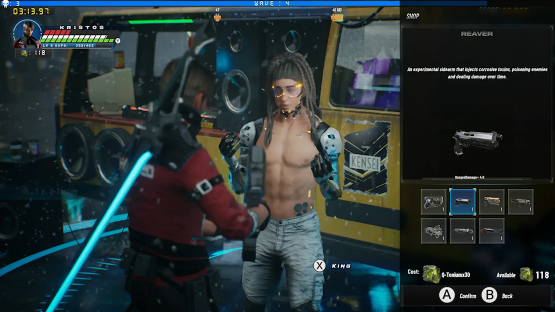The width and height of the screenshot is (555, 312).
Task: Click the Confirm label
Action: (468, 296)
